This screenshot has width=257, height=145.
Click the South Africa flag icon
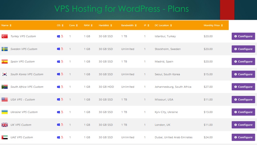pyautogui.click(x=5, y=87)
